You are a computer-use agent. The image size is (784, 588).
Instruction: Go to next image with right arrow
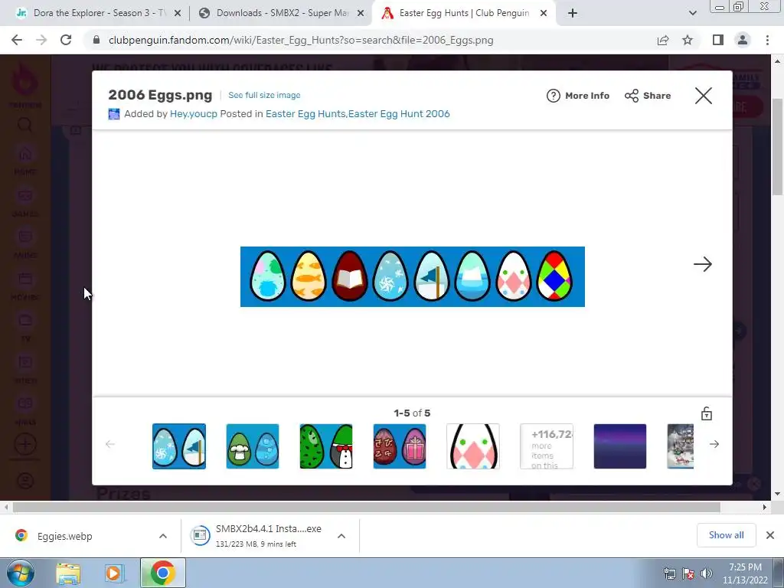(703, 264)
